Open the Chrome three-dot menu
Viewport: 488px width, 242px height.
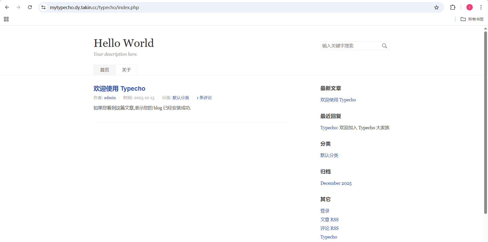pos(481,7)
